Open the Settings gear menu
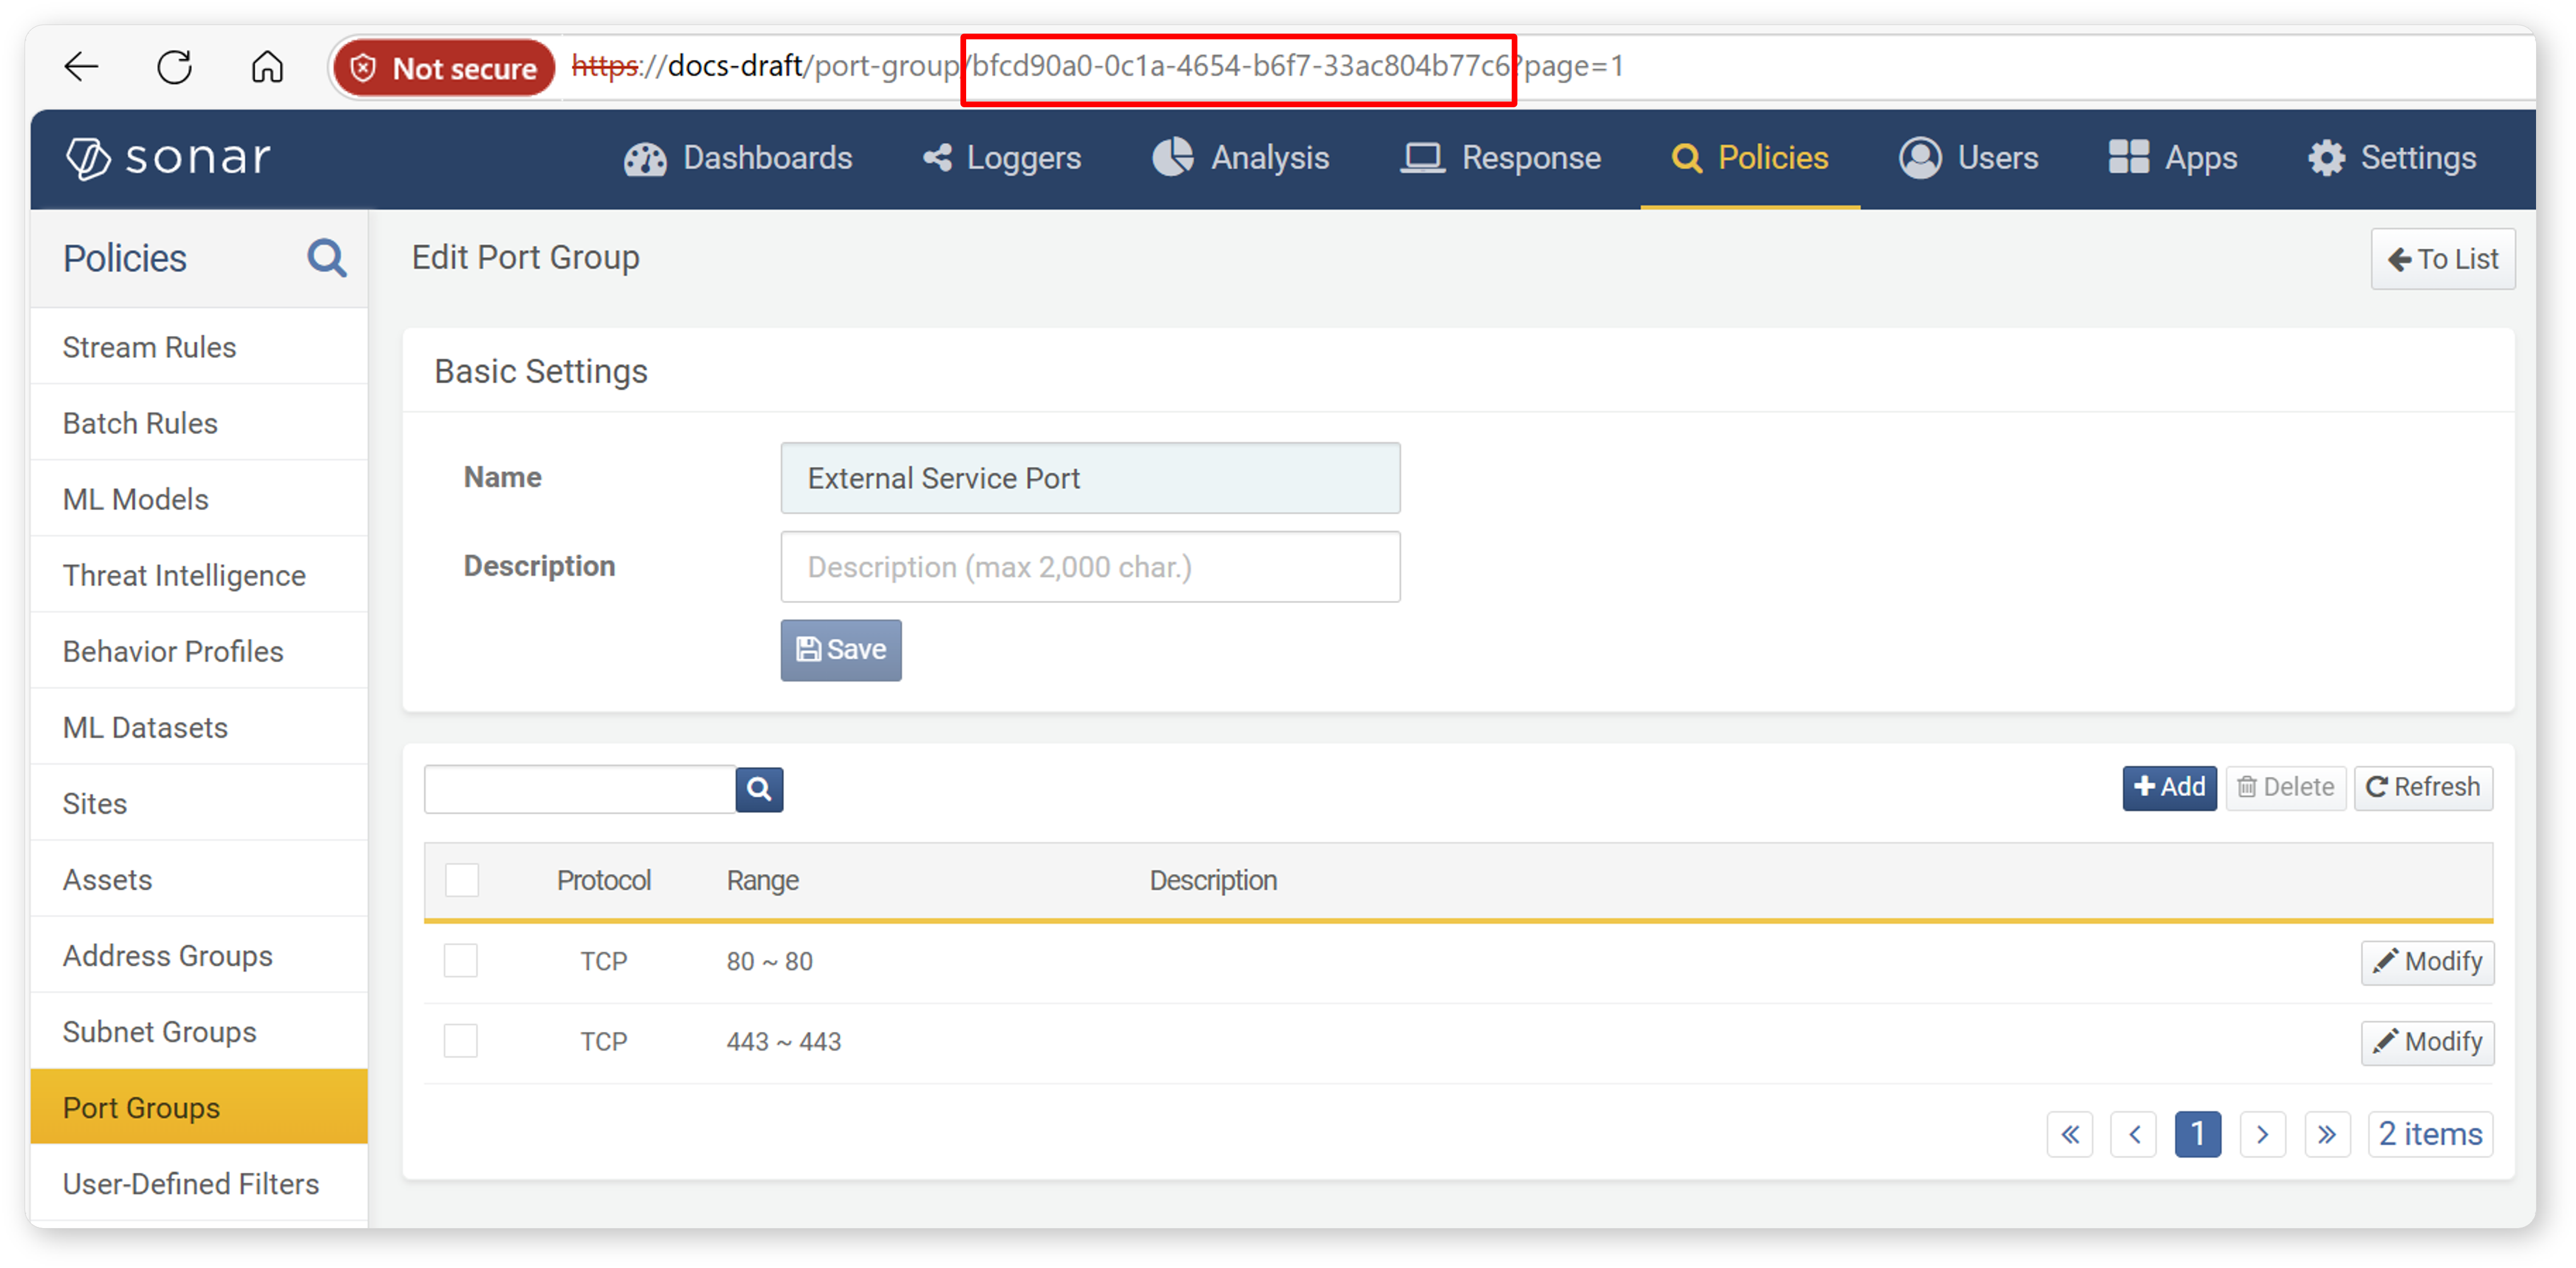The width and height of the screenshot is (2576, 1268). click(x=2392, y=158)
